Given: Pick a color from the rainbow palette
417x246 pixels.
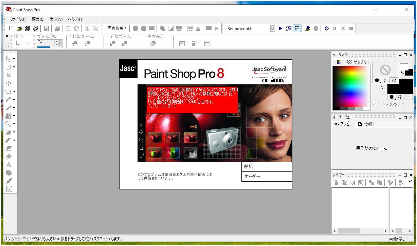Looking at the screenshot, I should coord(351,86).
